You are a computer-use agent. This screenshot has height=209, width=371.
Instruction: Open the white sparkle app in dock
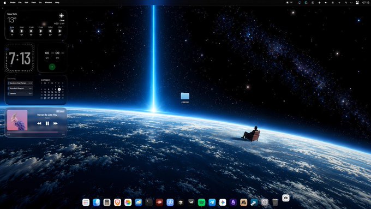223,202
